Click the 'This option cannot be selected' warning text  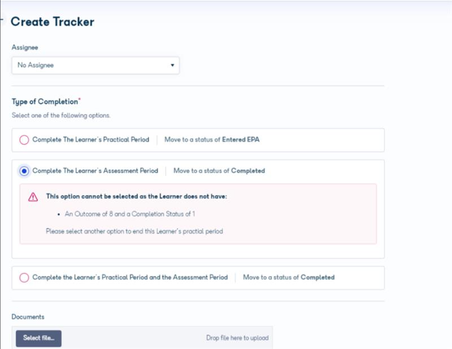tap(136, 196)
